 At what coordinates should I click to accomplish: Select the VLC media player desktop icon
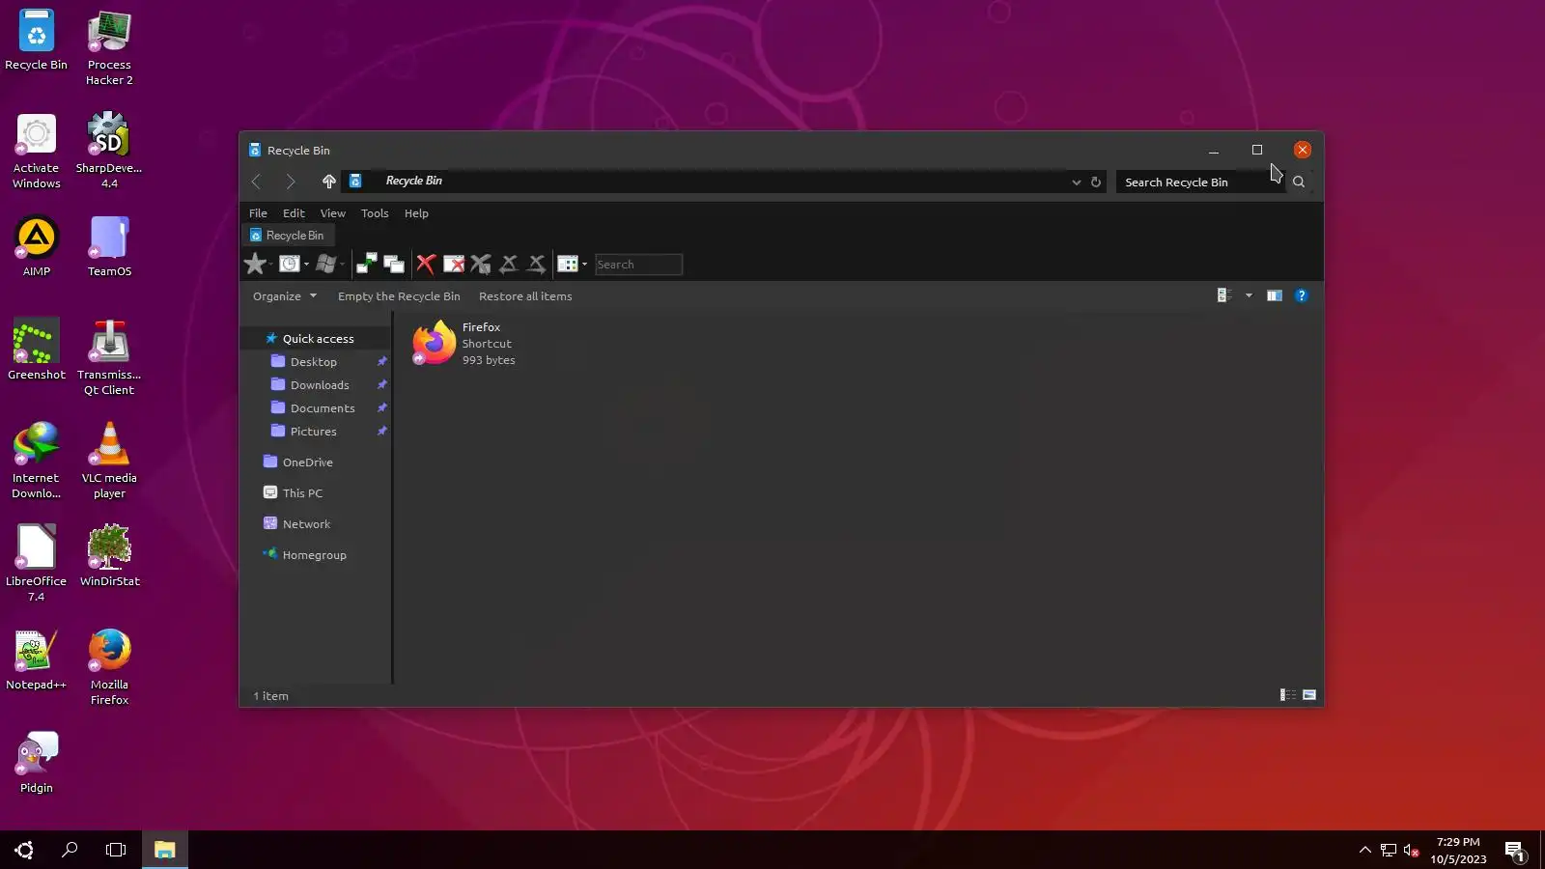coord(109,460)
